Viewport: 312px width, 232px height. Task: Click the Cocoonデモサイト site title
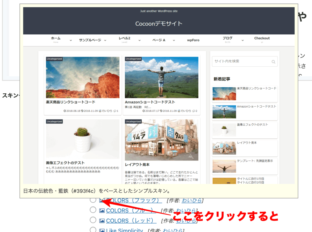pos(159,24)
